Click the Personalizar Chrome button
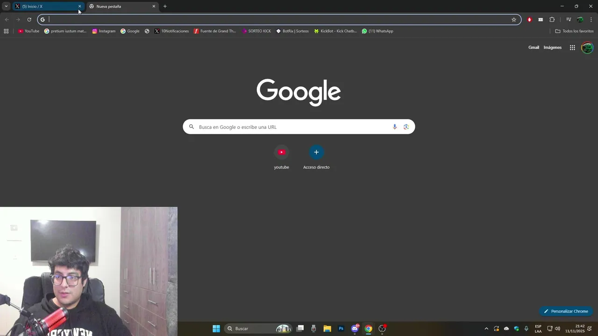The image size is (598, 336). (x=566, y=311)
